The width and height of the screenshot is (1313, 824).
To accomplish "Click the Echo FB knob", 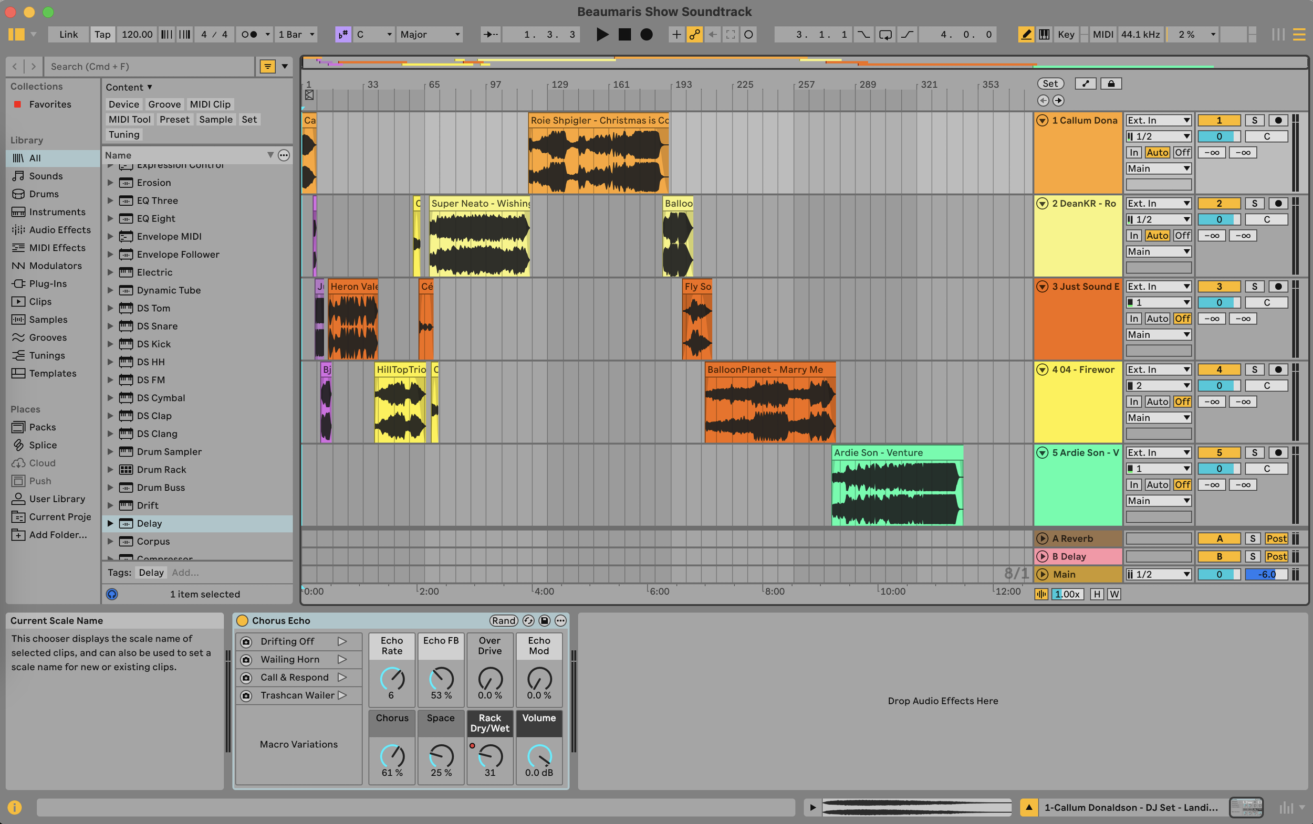I will [441, 679].
